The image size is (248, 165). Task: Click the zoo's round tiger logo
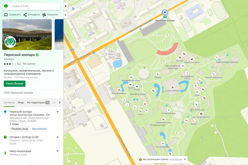(10, 42)
